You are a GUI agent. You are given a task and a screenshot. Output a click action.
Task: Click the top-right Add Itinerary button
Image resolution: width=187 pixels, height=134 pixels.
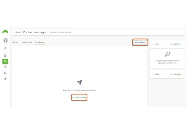140,43
